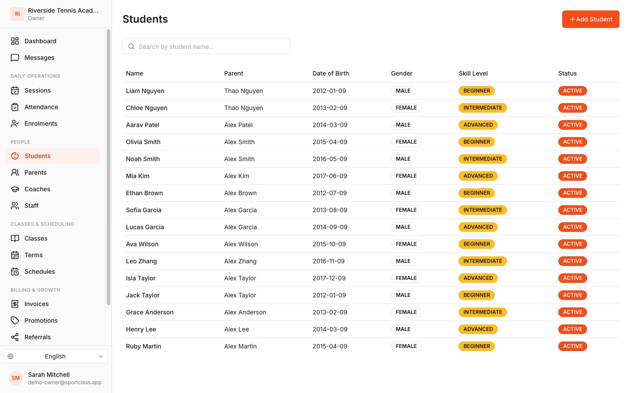Open Sarah Mitchell account menu
This screenshot has height=393, width=630.
coord(56,378)
